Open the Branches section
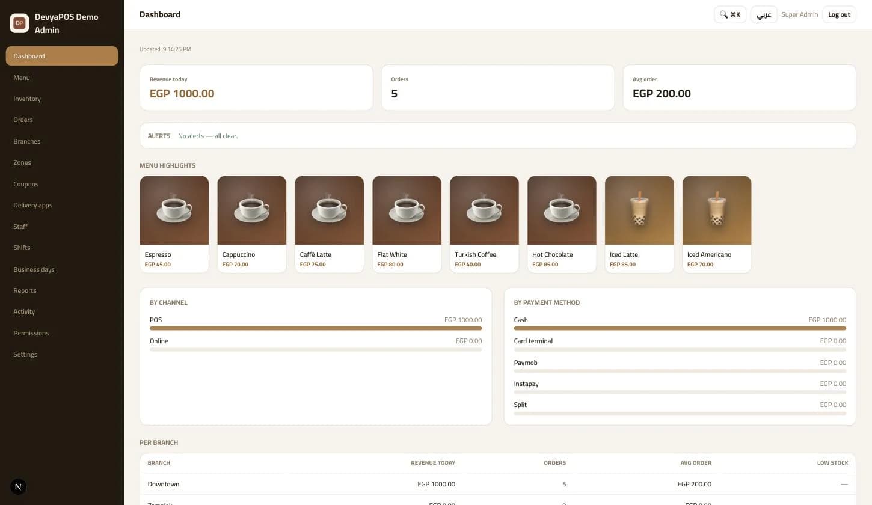The width and height of the screenshot is (872, 505). 62,141
